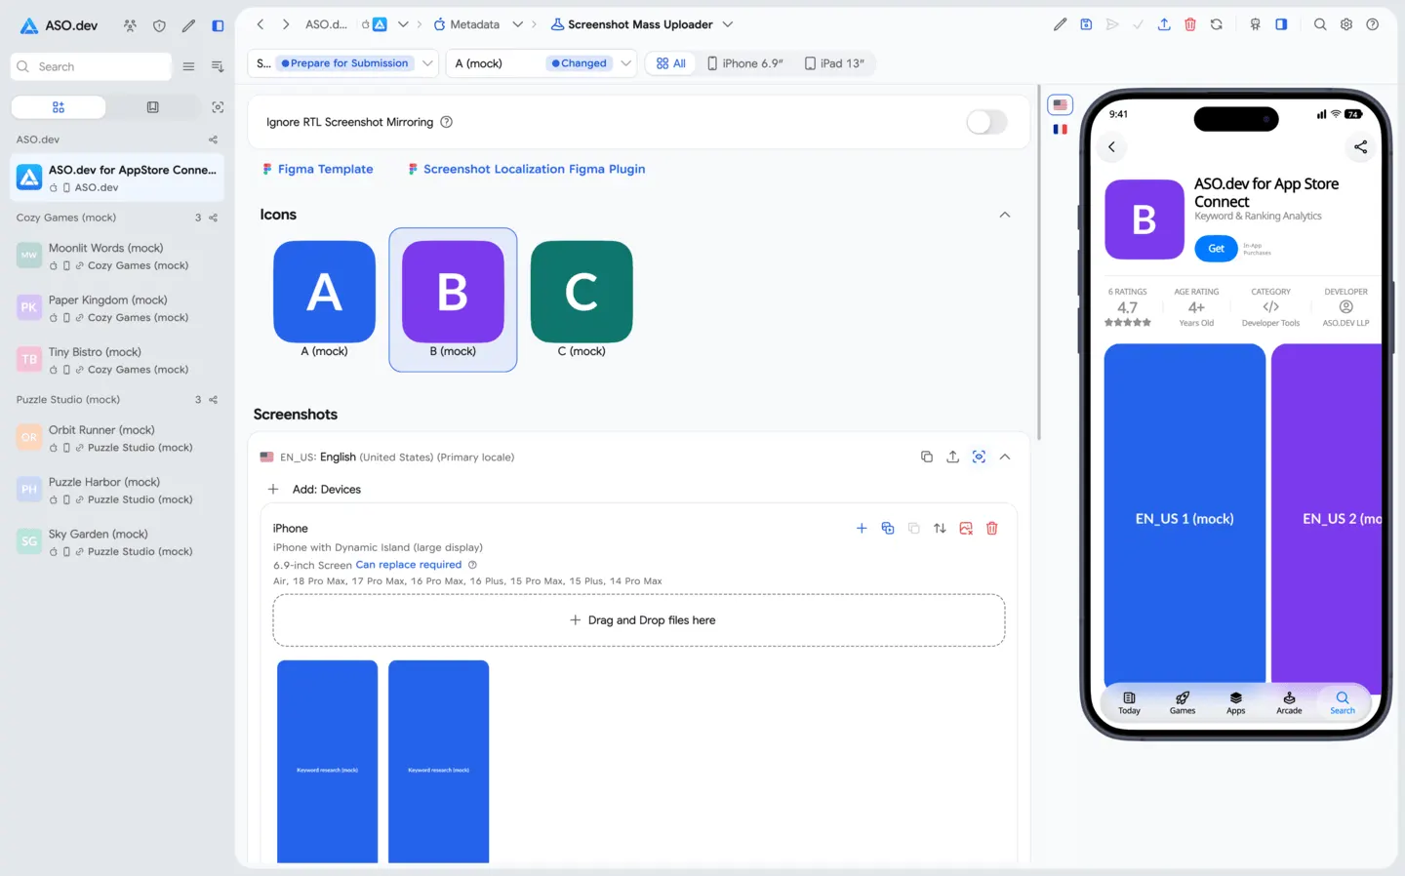Open the team members icon beside ASO.dev logo
Screen dimensions: 1405x876
[130, 25]
